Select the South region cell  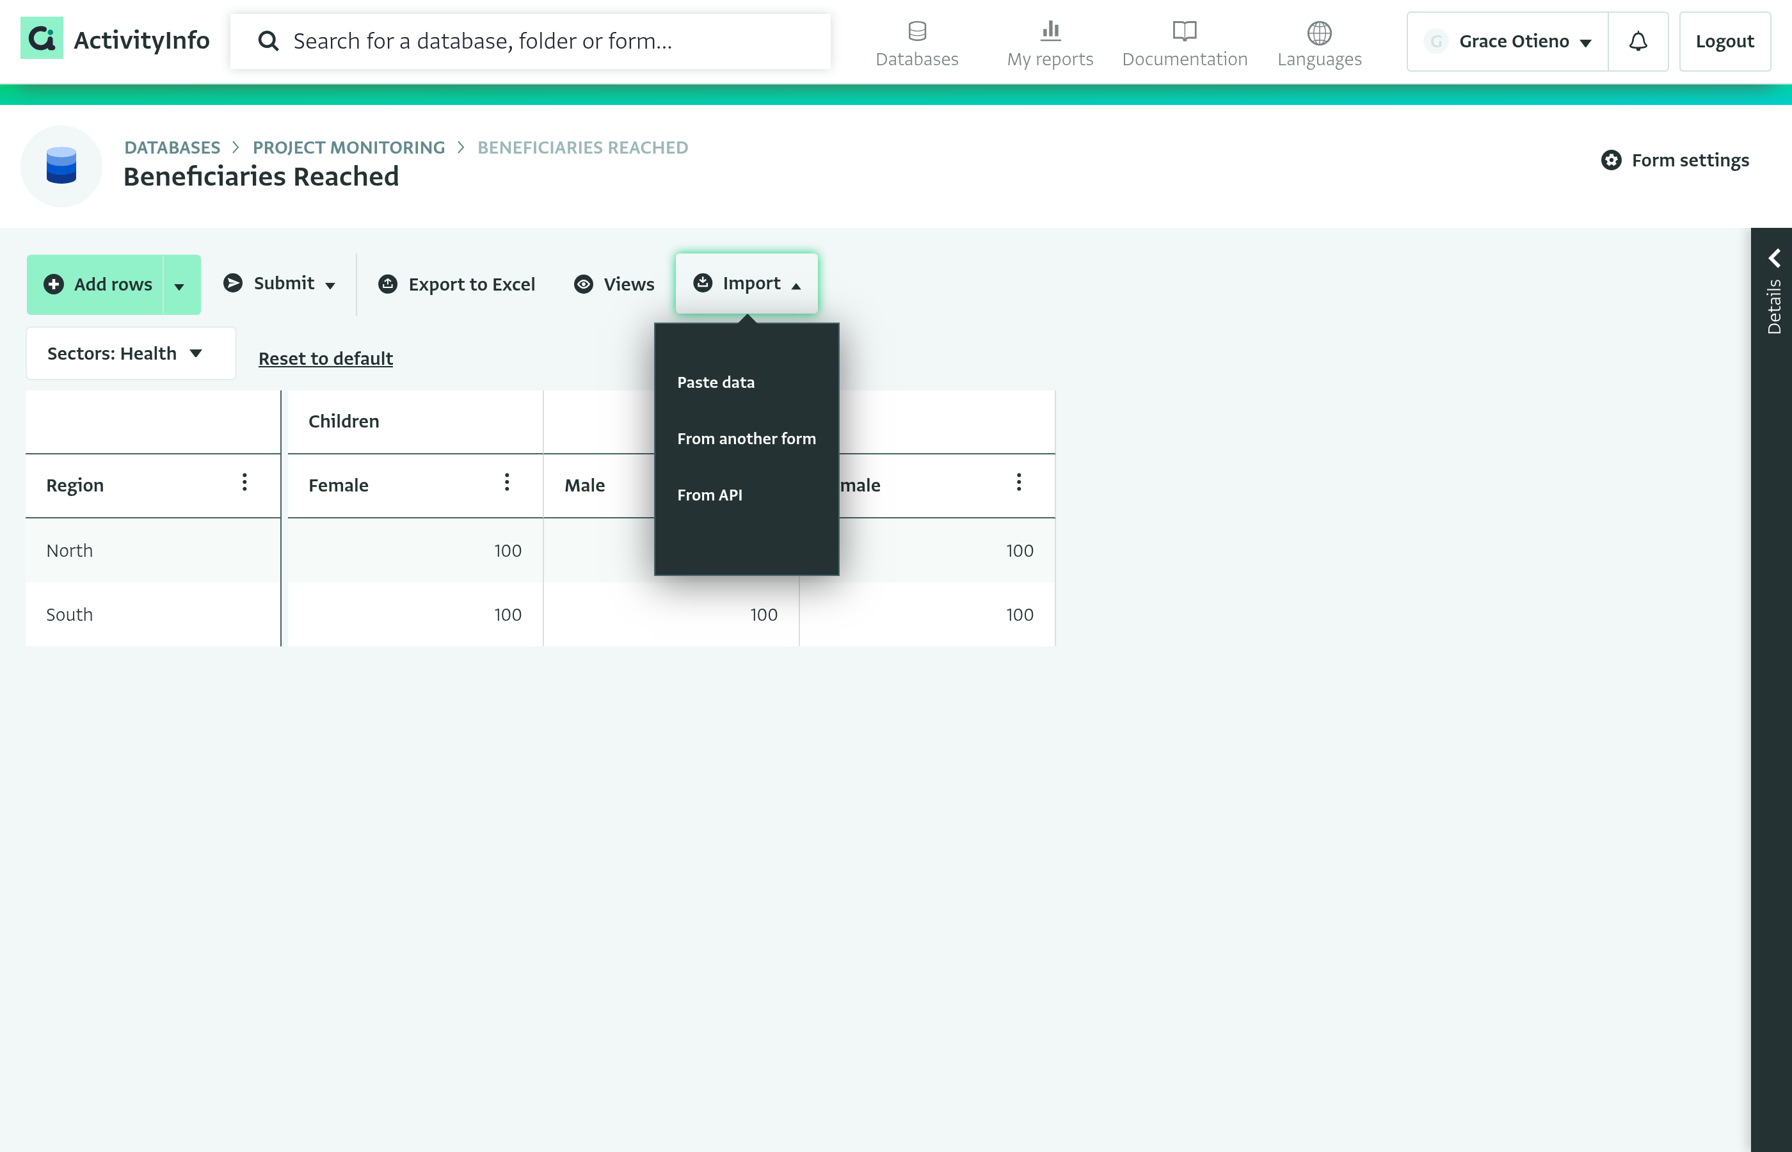(152, 614)
